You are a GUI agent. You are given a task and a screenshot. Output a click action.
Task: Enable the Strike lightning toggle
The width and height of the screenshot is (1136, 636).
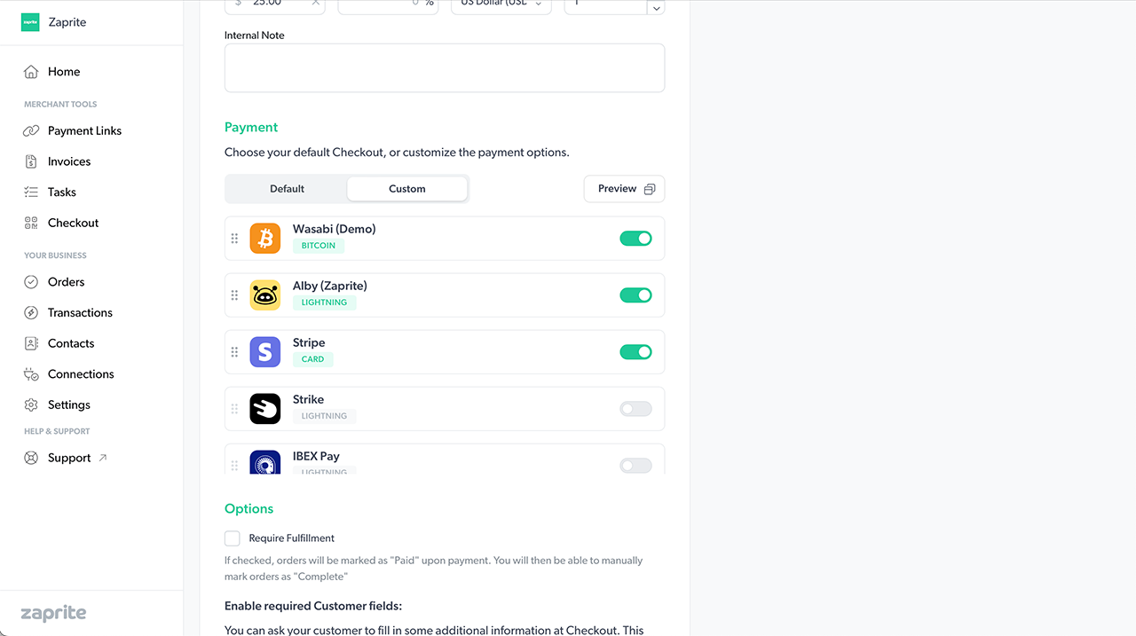[635, 409]
